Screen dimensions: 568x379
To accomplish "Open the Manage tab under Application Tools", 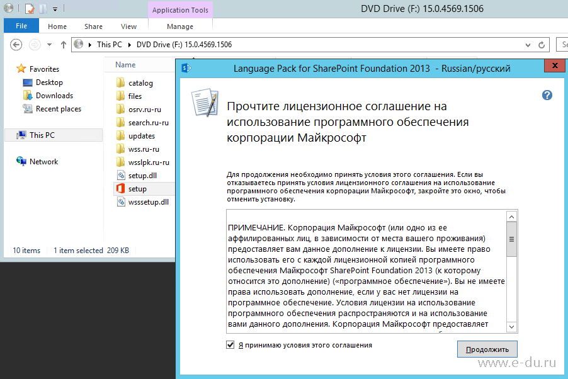I will (x=180, y=26).
